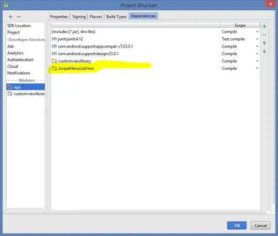The width and height of the screenshot is (278, 236).
Task: Click the design library Maven icon
Action: coord(54,54)
